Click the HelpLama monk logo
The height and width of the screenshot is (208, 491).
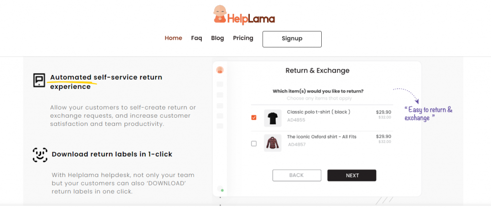(x=244, y=15)
